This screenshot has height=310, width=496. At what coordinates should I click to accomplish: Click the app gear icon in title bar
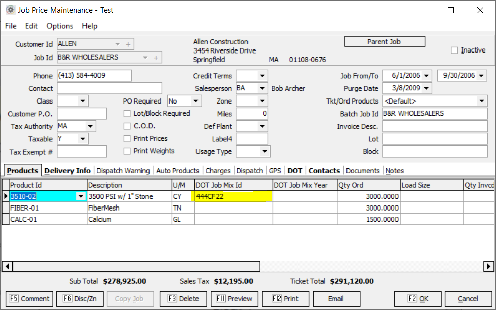point(10,10)
